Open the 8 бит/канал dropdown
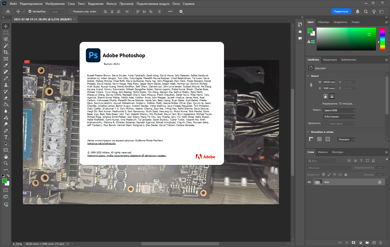Image resolution: width=390 pixels, height=247 pixels. coord(339,116)
